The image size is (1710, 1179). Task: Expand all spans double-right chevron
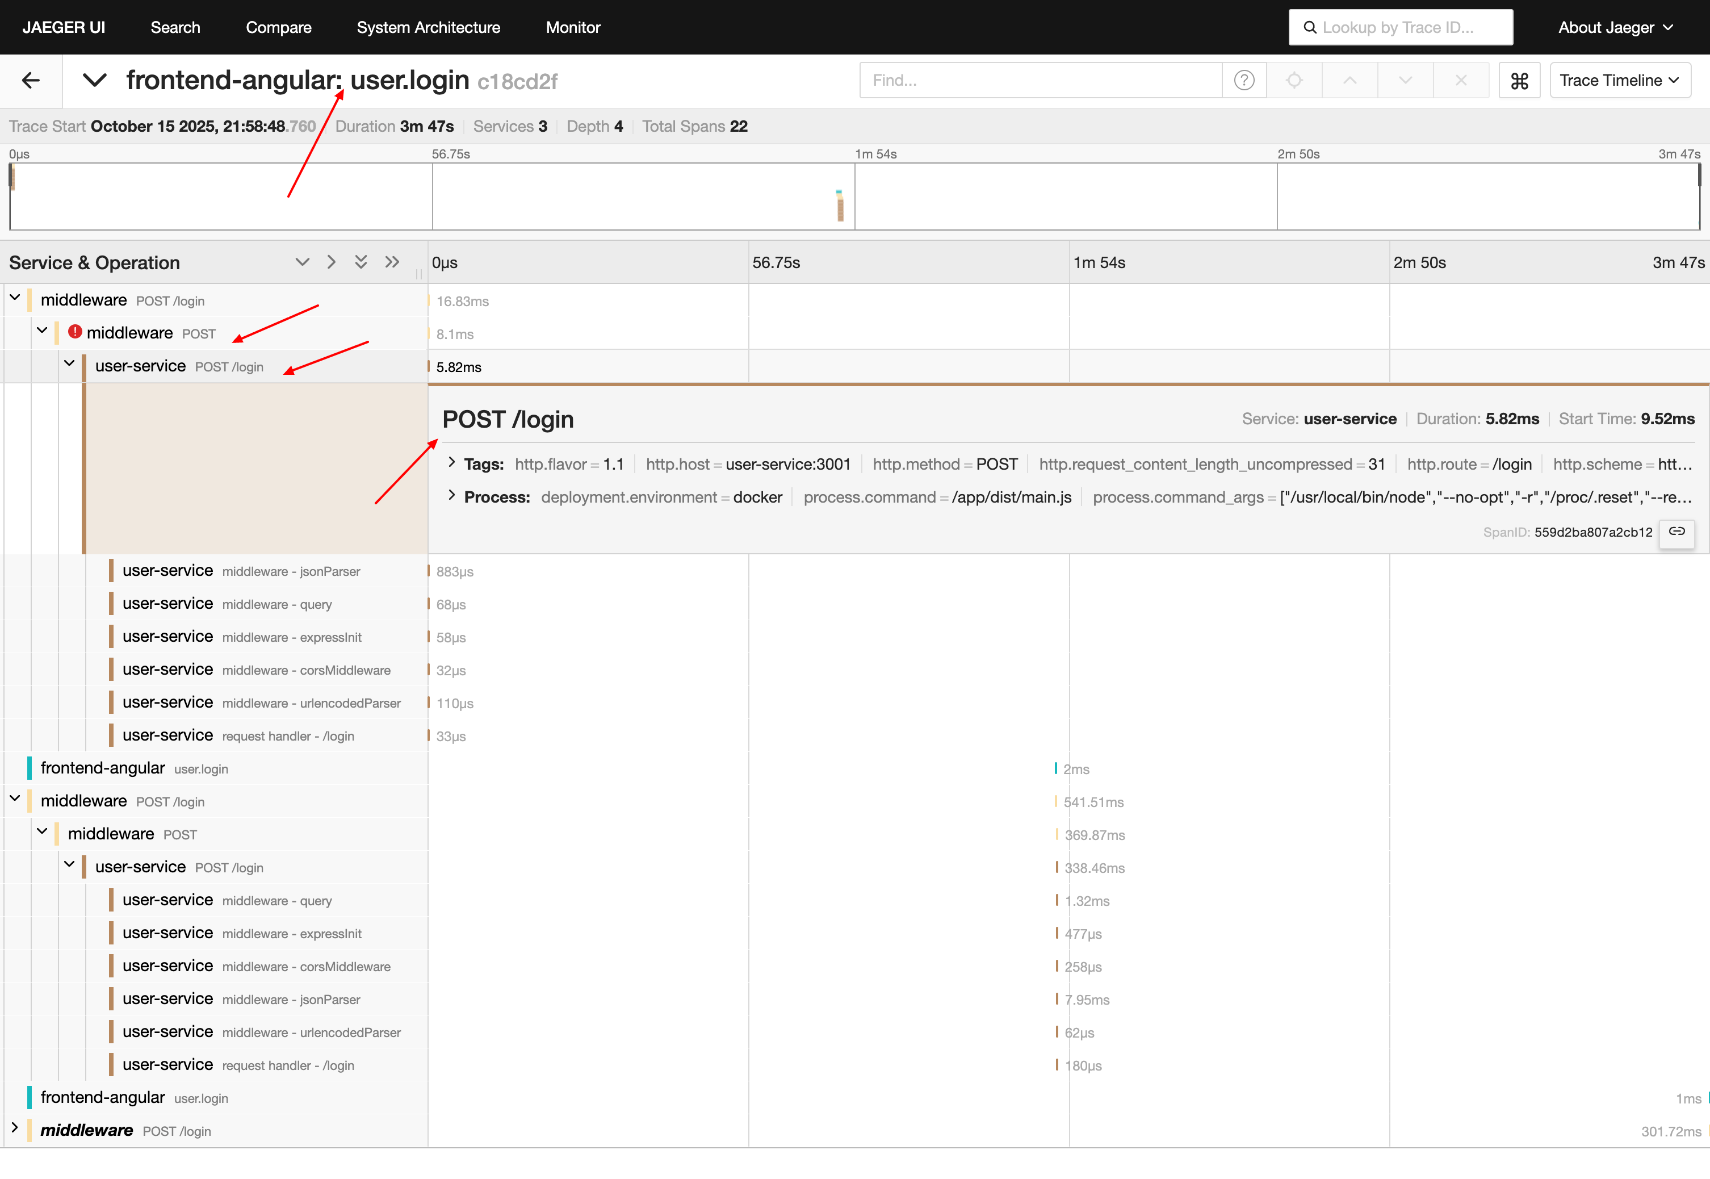click(392, 262)
